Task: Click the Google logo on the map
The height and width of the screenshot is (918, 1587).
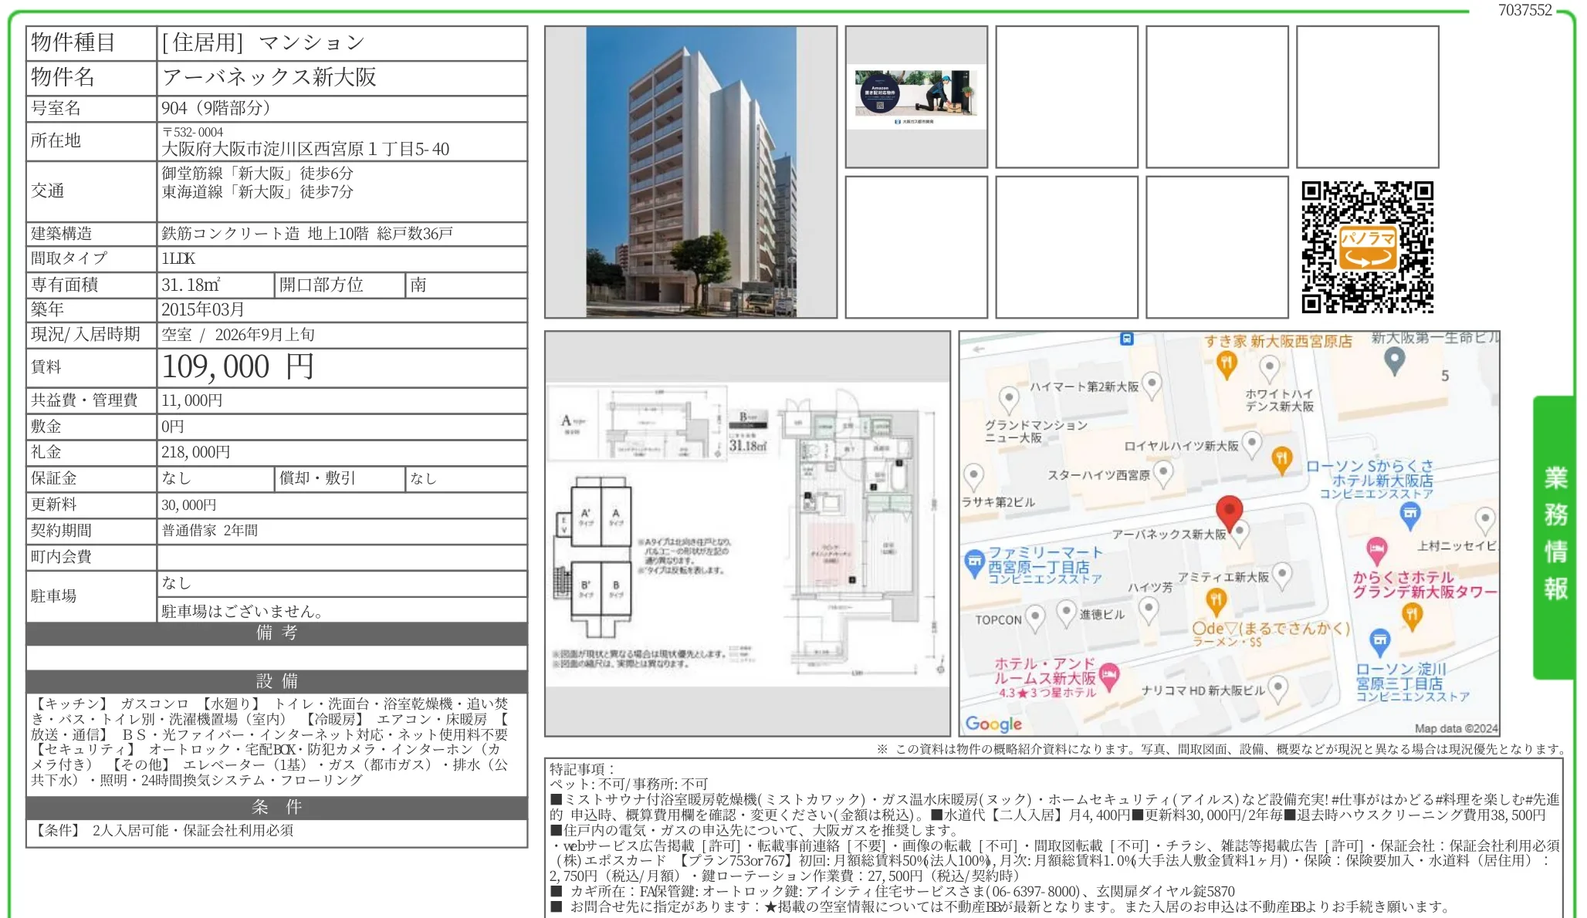Action: click(993, 724)
